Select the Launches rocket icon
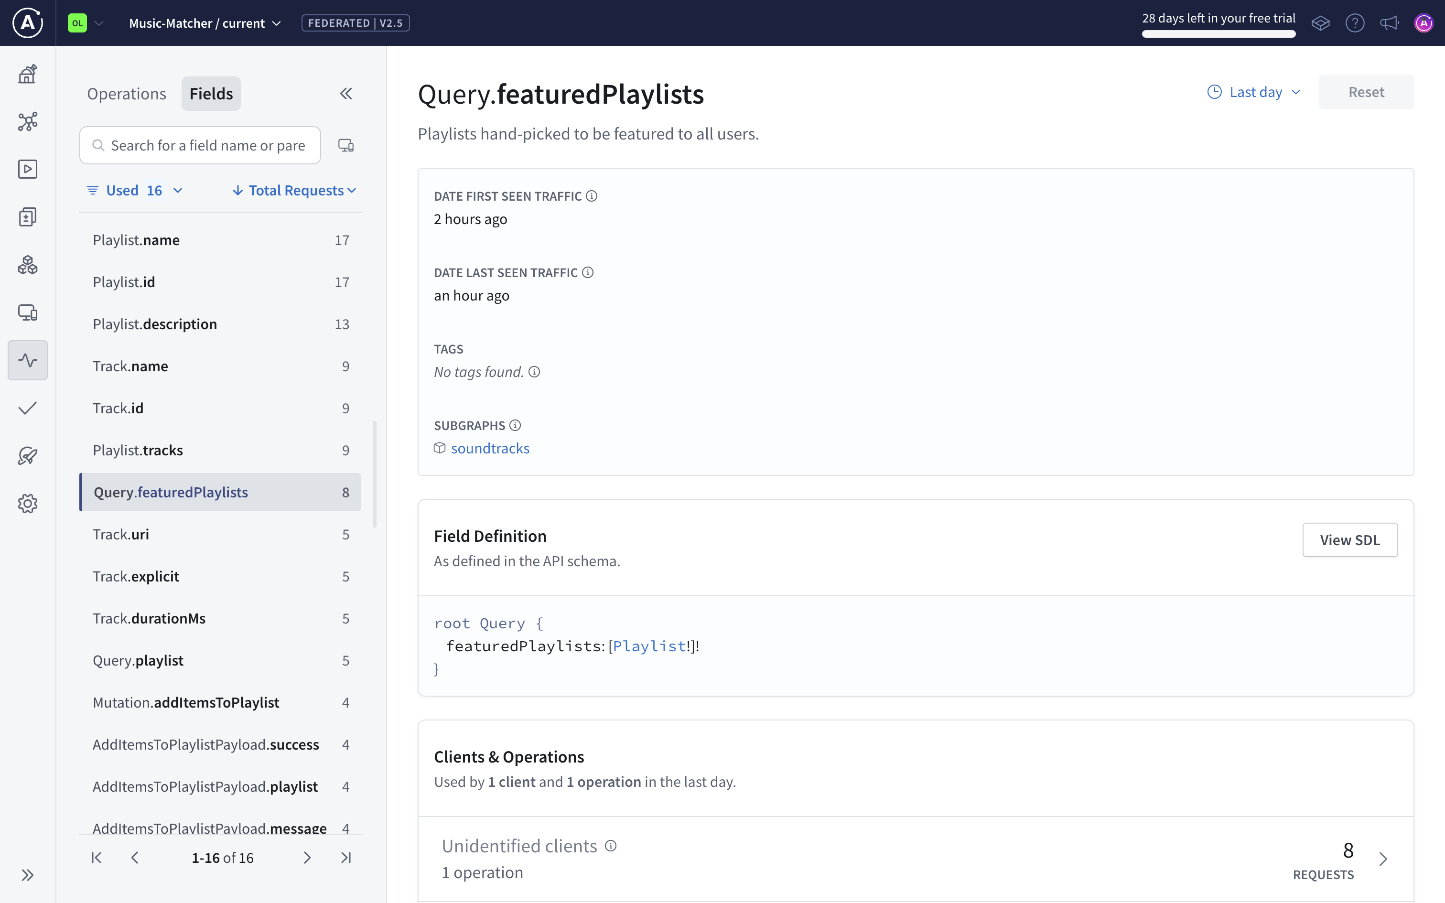The height and width of the screenshot is (903, 1445). click(x=27, y=456)
